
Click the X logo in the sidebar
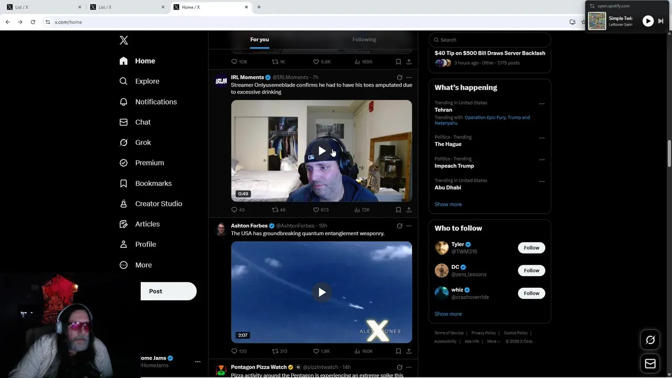123,40
